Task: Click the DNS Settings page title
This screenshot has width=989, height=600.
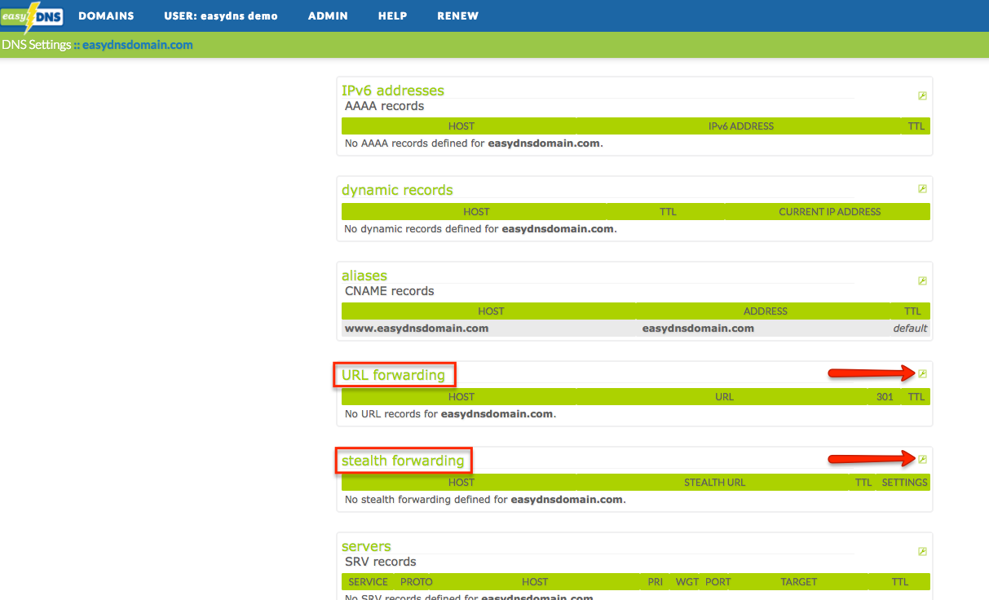Action: [x=37, y=45]
